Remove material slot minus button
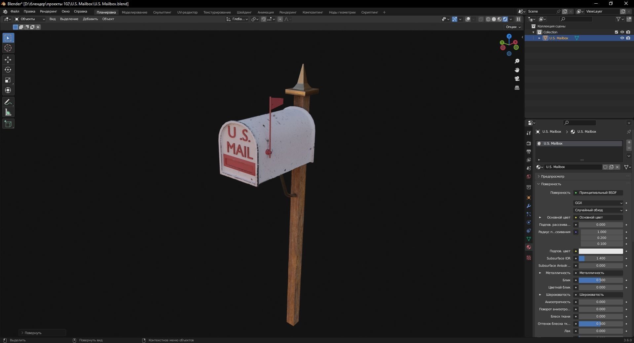This screenshot has width=634, height=343. point(629,148)
